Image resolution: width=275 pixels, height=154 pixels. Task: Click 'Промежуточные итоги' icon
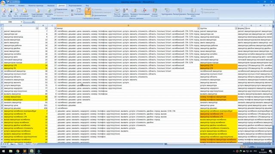(193, 12)
